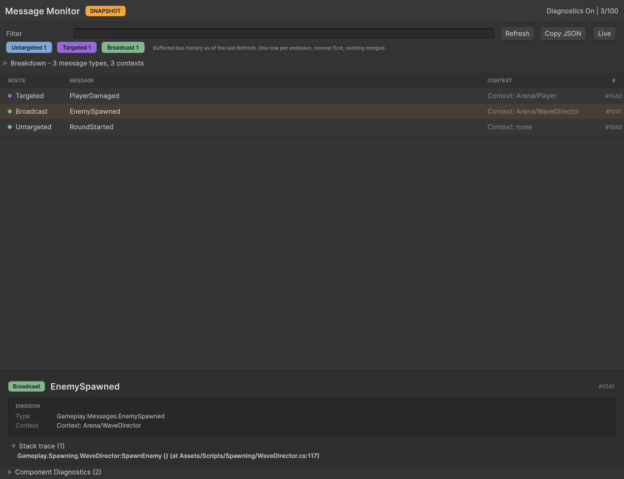Click the emission number #1042
This screenshot has height=479, width=624.
(613, 96)
